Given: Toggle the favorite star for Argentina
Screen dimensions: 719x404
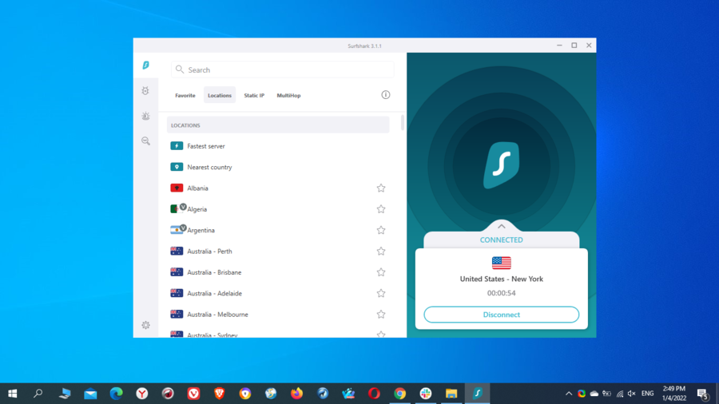Looking at the screenshot, I should click(381, 230).
